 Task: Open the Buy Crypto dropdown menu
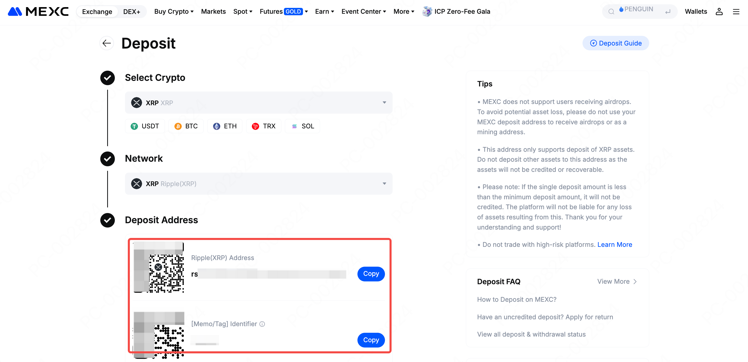174,12
